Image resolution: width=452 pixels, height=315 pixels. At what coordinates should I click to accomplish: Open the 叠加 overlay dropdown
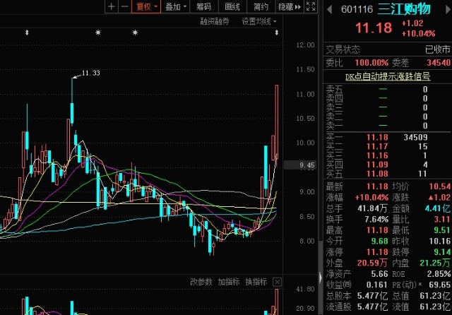(x=174, y=7)
